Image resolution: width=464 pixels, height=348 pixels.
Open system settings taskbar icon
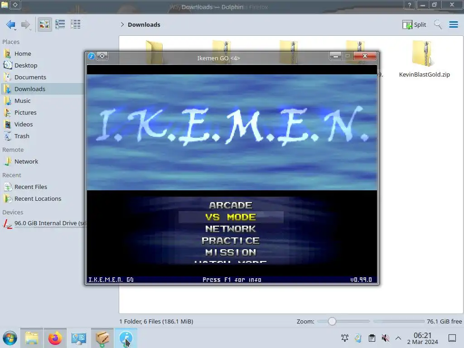(78, 338)
